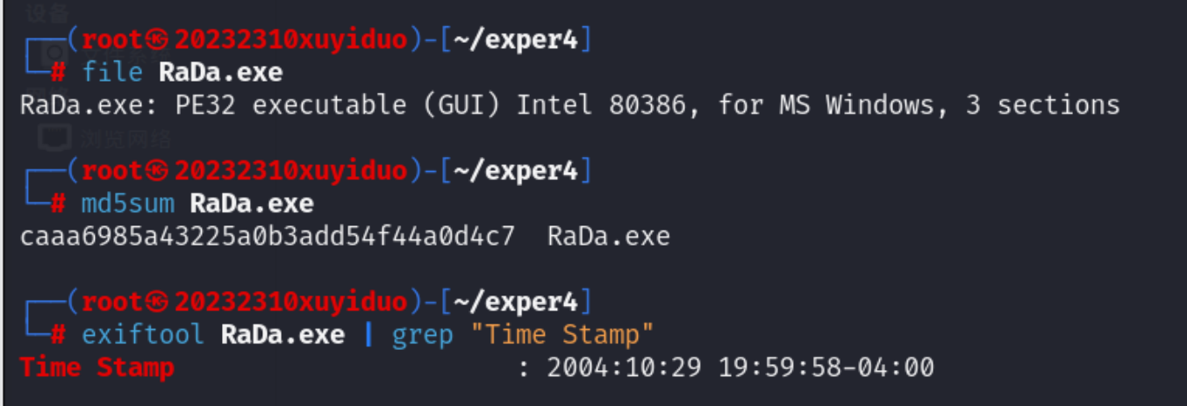Click the Kali skull symbol in exiftool prompt
Image resolution: width=1187 pixels, height=406 pixels.
point(157,303)
